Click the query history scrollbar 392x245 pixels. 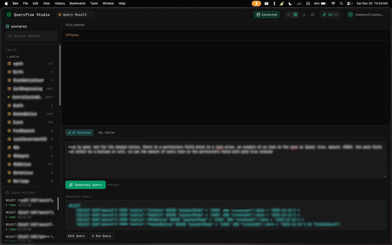click(x=58, y=203)
